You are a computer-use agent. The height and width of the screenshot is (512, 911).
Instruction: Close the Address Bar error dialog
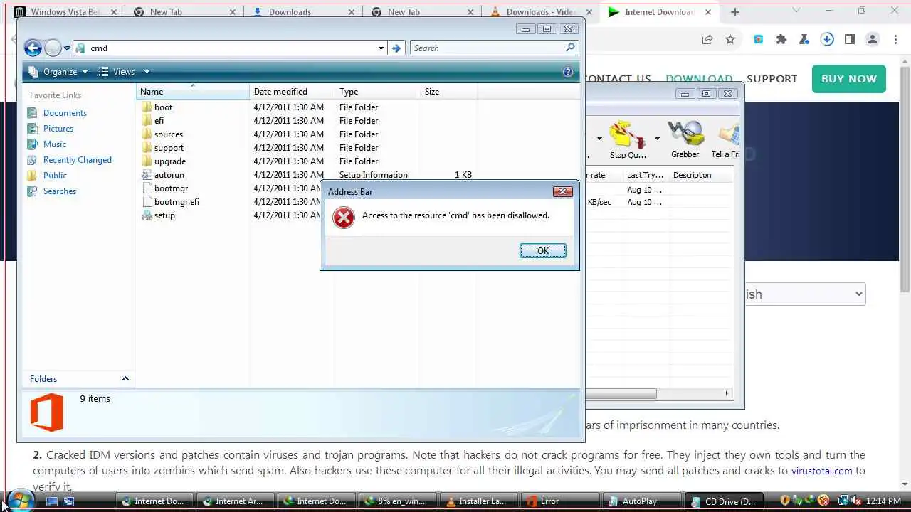click(562, 191)
